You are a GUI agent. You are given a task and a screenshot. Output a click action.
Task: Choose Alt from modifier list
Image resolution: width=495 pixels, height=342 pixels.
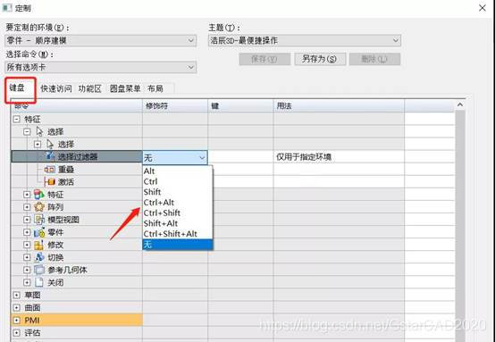[178, 171]
